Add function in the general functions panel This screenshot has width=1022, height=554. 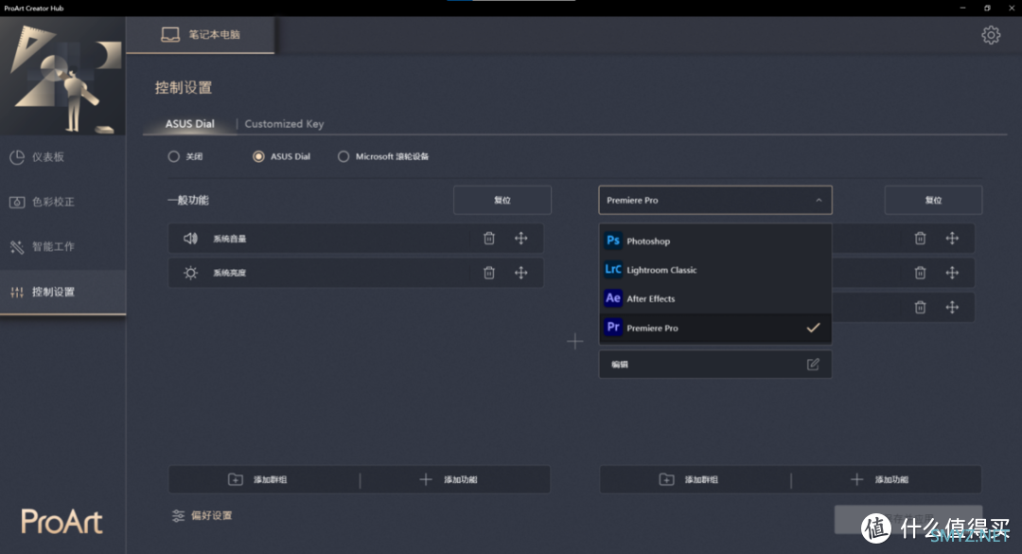[x=449, y=479]
